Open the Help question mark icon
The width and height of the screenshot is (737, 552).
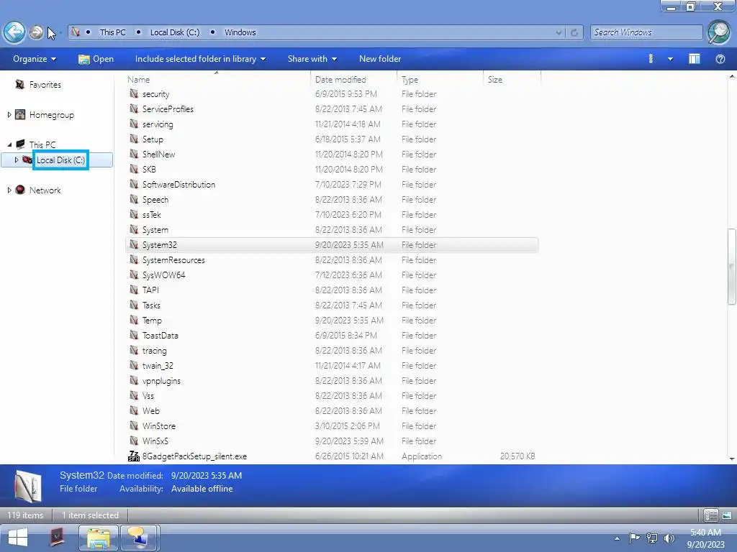pyautogui.click(x=720, y=59)
